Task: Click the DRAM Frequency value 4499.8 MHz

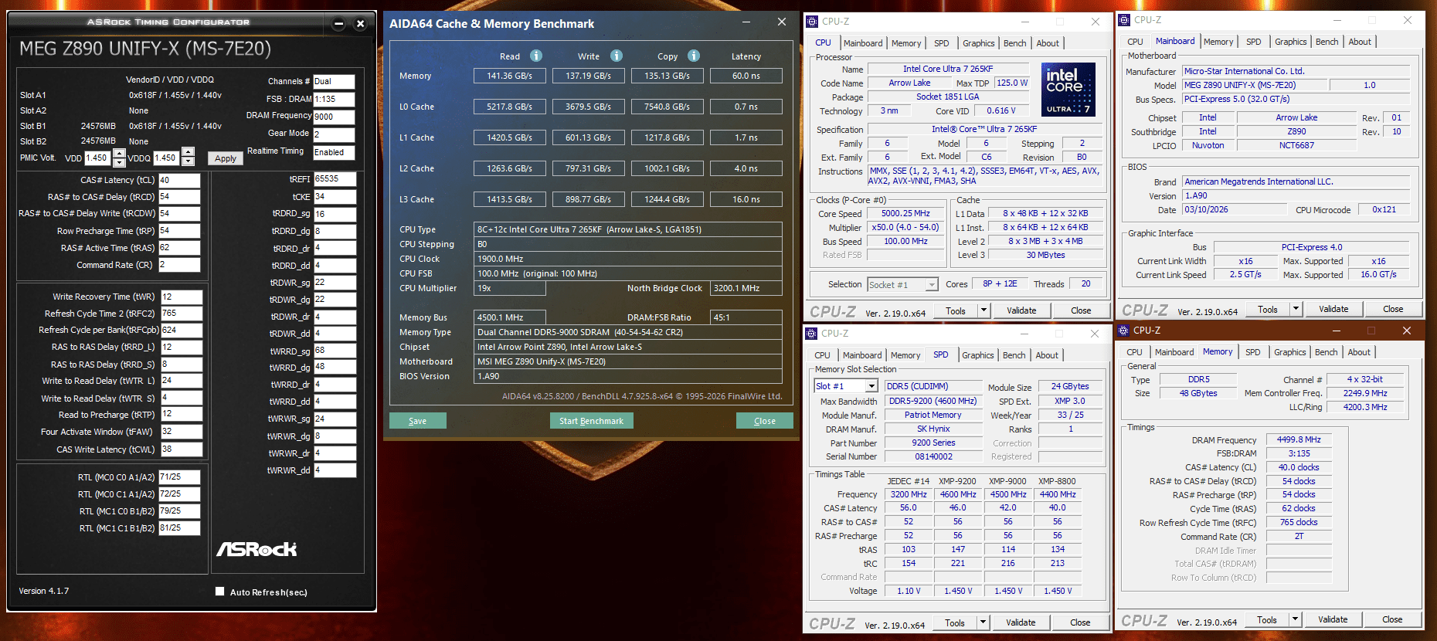Action: click(x=1299, y=439)
